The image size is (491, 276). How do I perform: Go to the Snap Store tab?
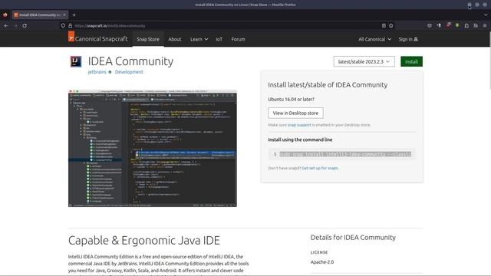point(148,39)
